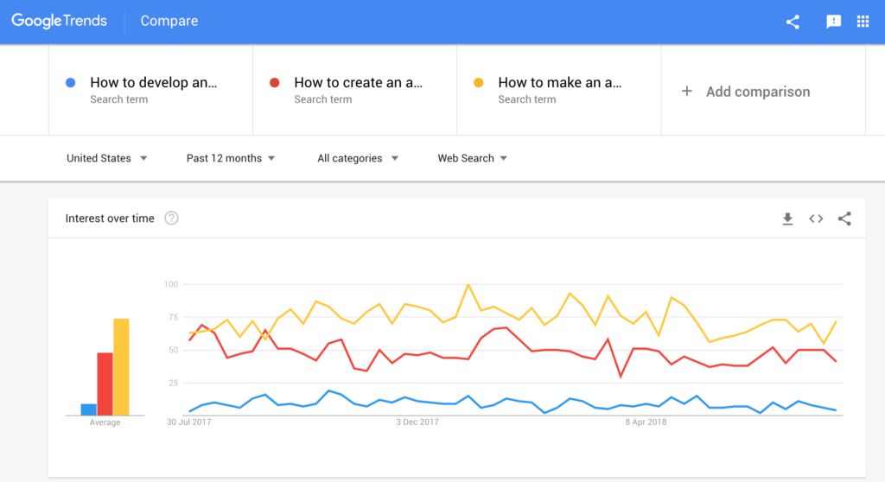Click the plus icon for Add comparison
885x482 pixels.
pyautogui.click(x=686, y=91)
